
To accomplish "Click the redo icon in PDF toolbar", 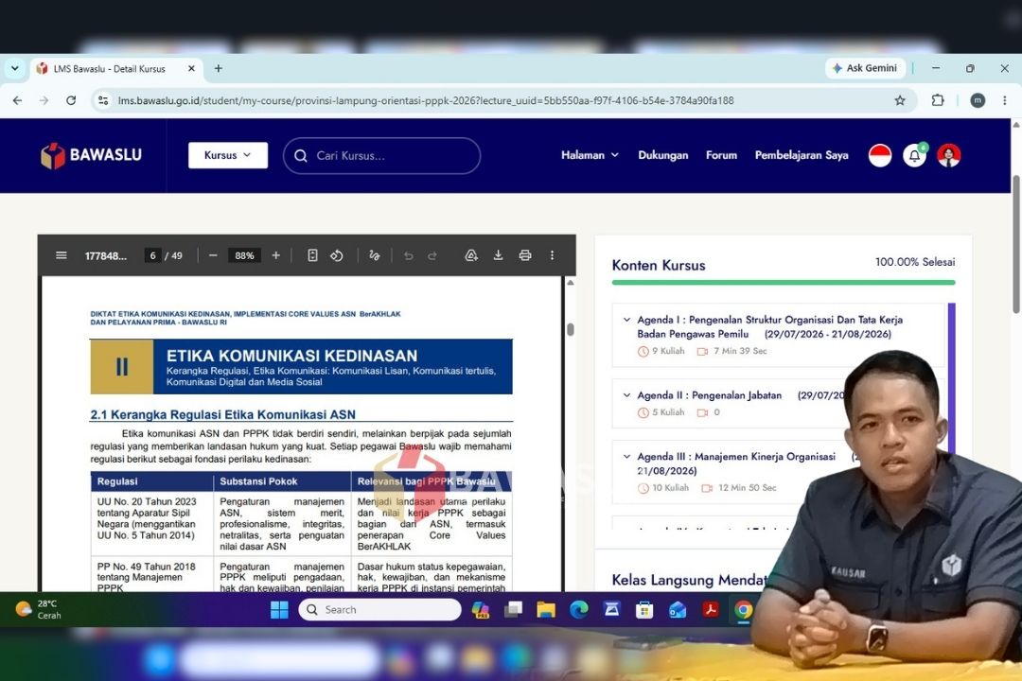I will (x=432, y=255).
